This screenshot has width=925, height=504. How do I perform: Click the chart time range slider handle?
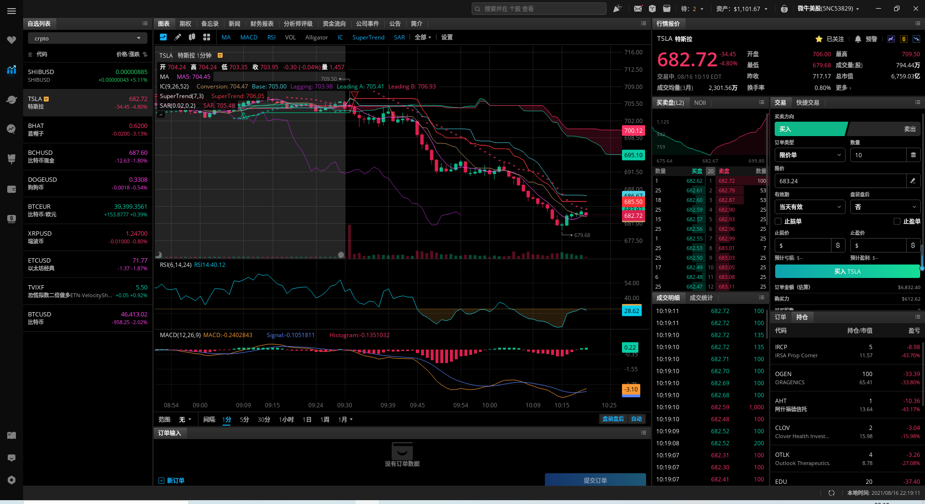[341, 255]
